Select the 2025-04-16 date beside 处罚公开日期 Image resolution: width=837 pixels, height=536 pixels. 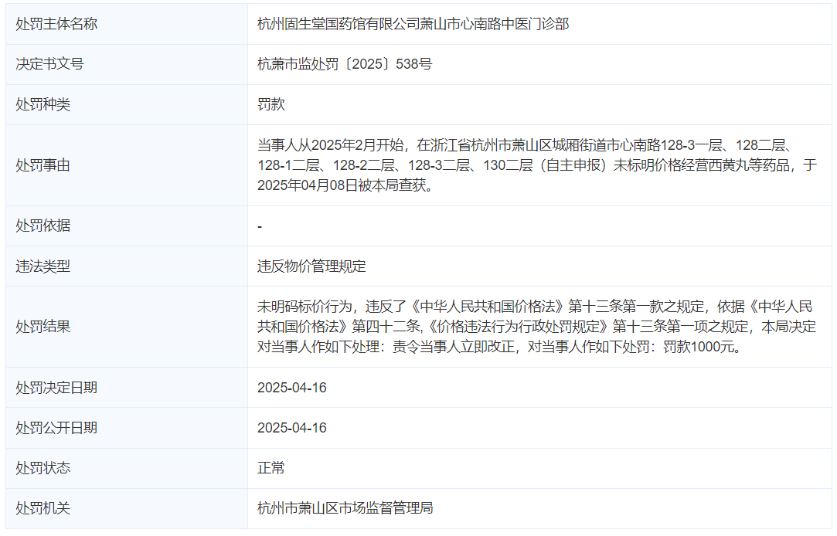coord(292,428)
